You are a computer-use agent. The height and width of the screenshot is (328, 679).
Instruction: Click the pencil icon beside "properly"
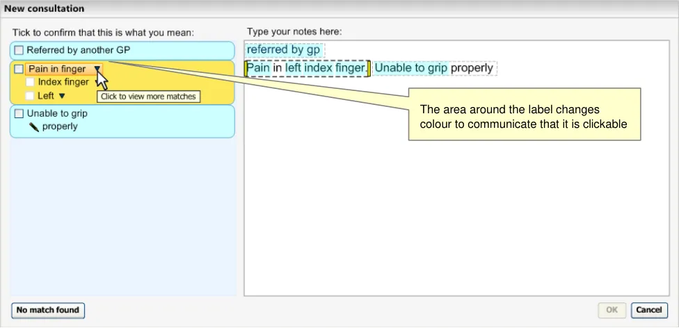click(x=33, y=127)
